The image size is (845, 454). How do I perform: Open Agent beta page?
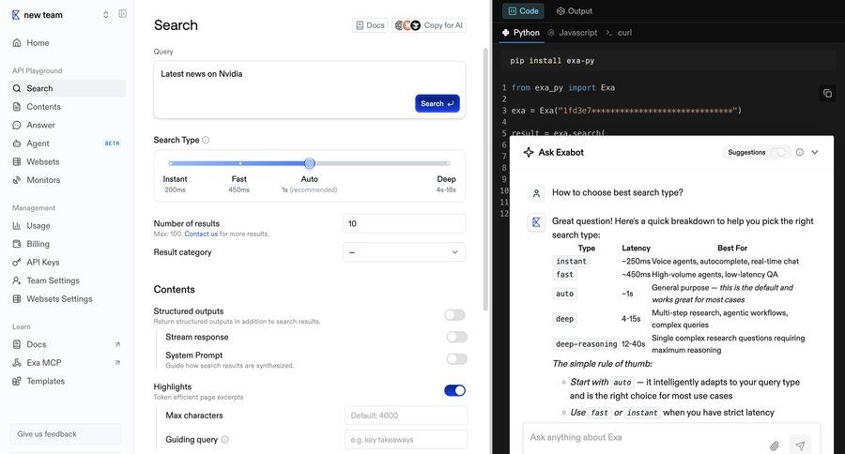click(x=67, y=144)
